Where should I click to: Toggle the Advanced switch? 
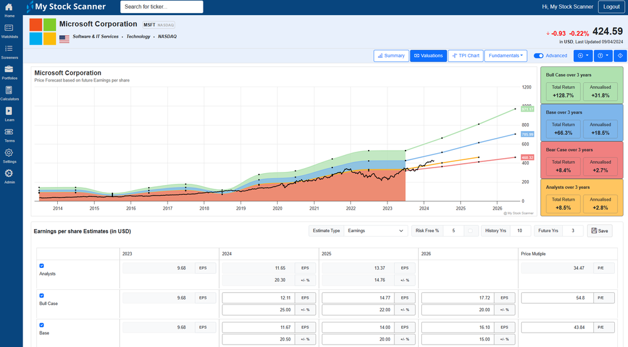[x=539, y=56]
